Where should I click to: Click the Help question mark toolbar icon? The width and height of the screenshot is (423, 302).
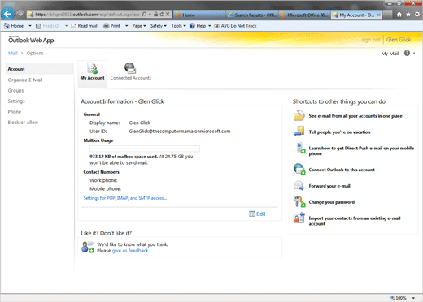[x=192, y=26]
